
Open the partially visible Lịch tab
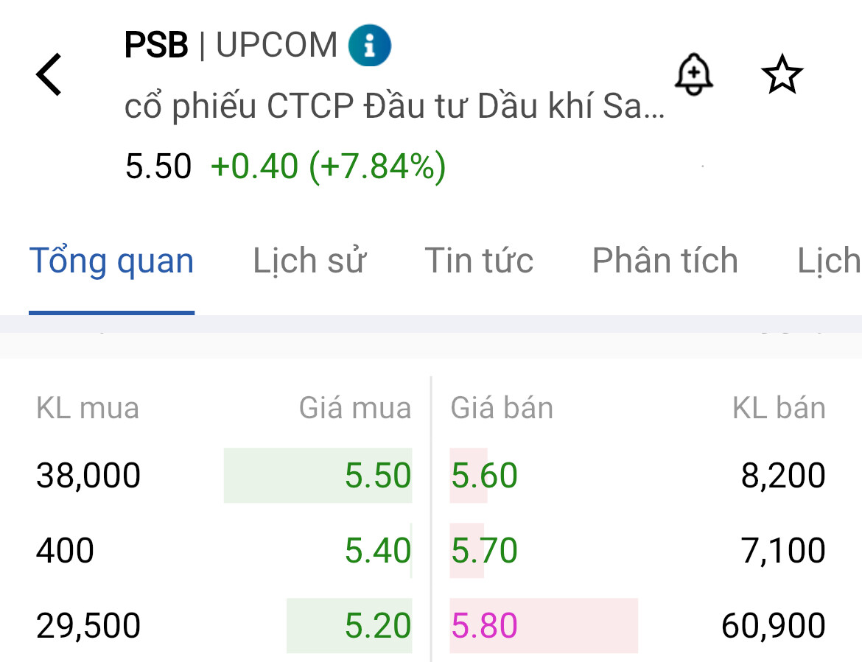coord(828,261)
